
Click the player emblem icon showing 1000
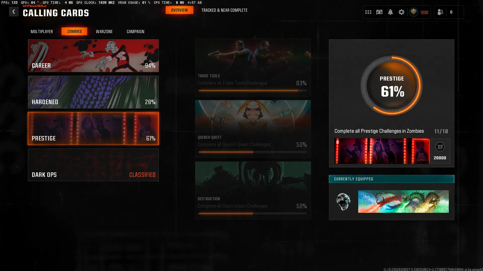pos(414,12)
